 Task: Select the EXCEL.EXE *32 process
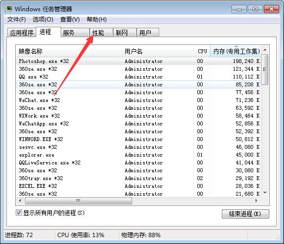[139, 186]
